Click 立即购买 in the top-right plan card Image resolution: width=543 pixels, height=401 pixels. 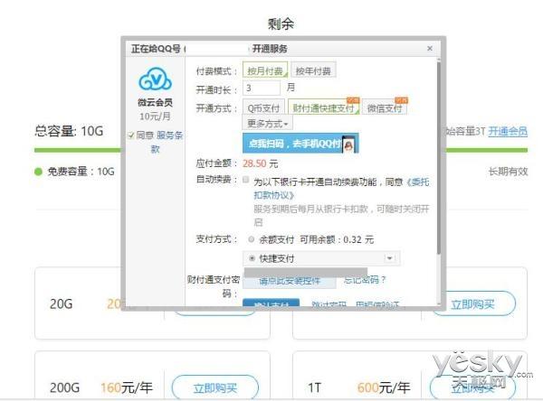coord(472,304)
